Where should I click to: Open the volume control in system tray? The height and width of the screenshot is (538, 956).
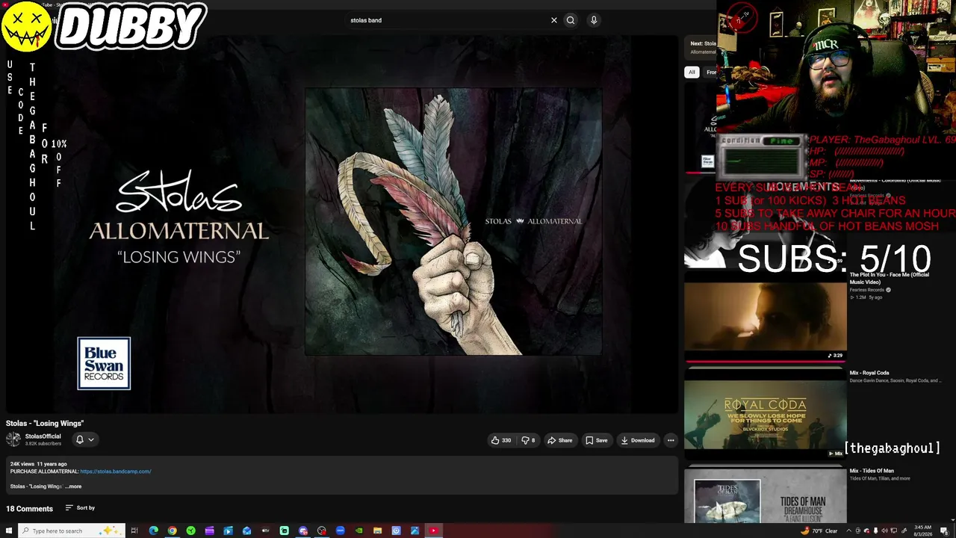point(885,531)
